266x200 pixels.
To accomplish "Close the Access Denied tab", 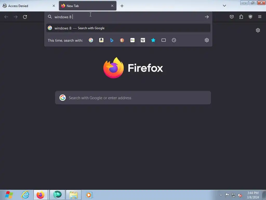I will click(x=54, y=6).
